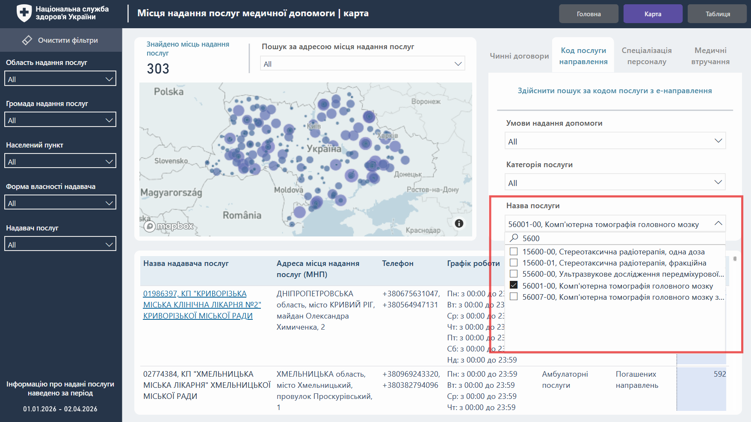
Task: Click the National Health Service shield logo
Action: point(24,13)
